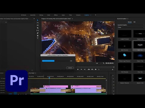Select the Angled Presents template
Image resolution: width=145 pixels, height=108 pixels.
125,35
